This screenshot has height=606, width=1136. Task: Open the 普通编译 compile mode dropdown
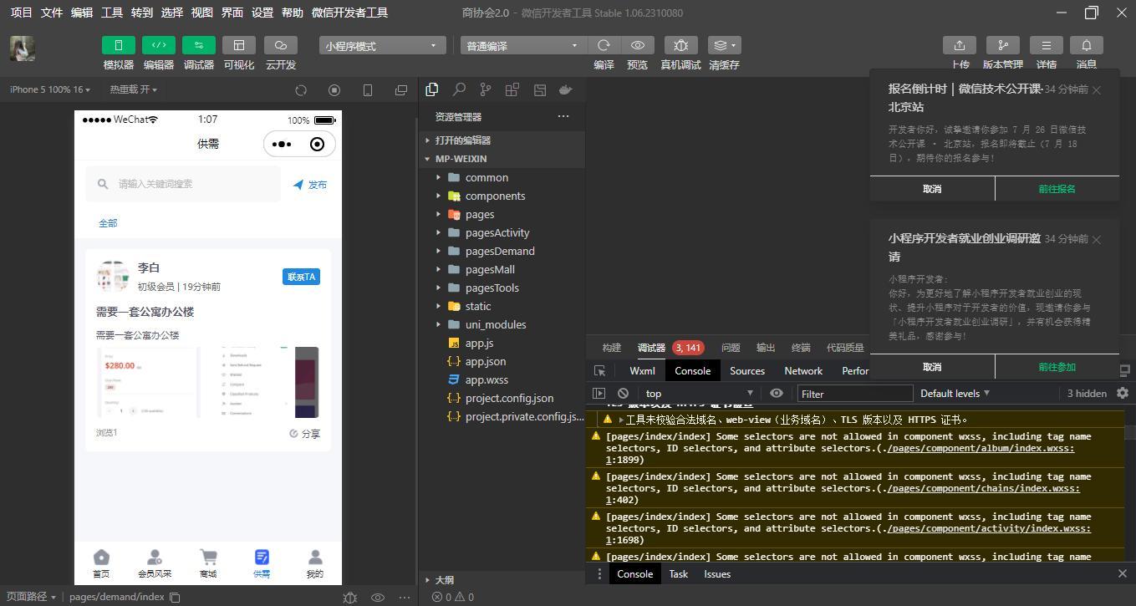point(523,46)
